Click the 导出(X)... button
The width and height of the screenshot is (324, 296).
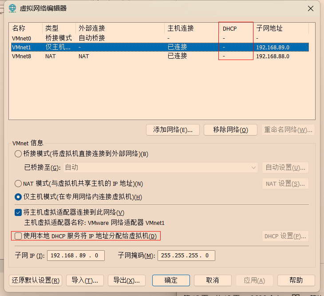point(126,280)
